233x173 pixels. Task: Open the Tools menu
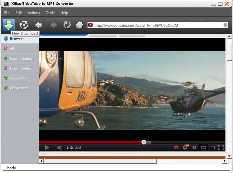click(50, 13)
